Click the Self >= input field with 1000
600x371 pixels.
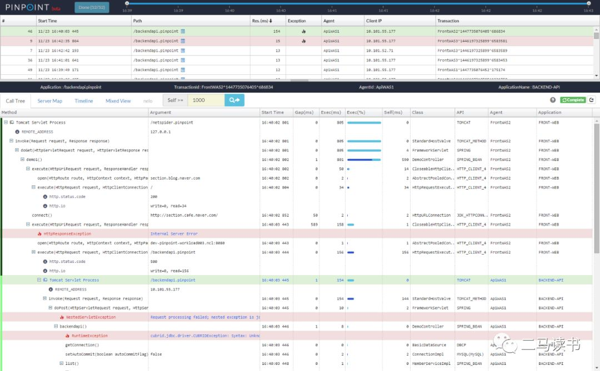point(206,100)
